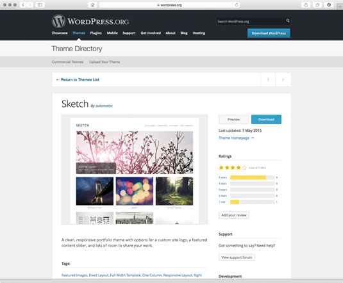343x283 pixels.
Task: Toggle Safari sidebar button
Action: [40, 5]
